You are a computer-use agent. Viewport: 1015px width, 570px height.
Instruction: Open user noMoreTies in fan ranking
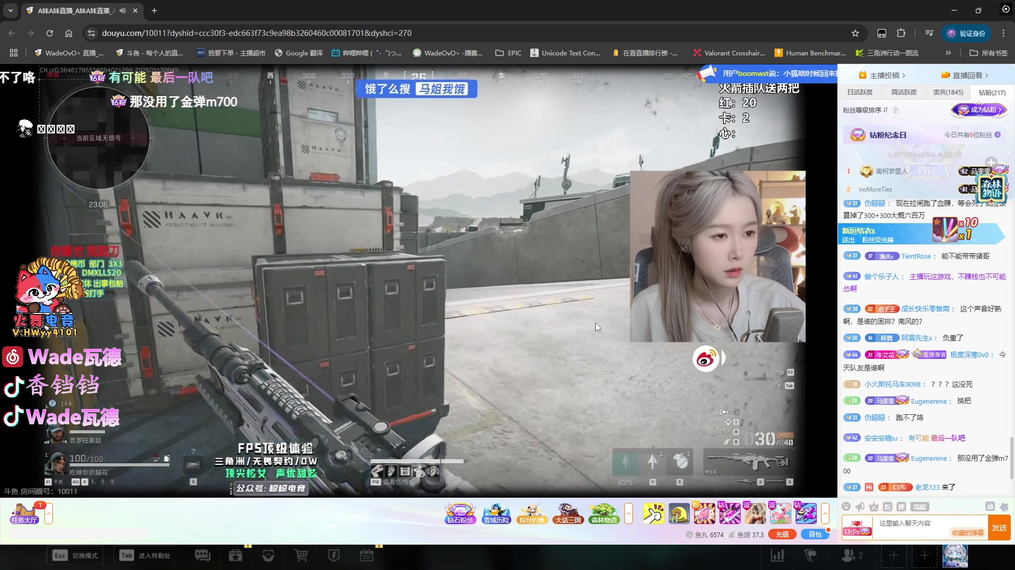click(875, 189)
